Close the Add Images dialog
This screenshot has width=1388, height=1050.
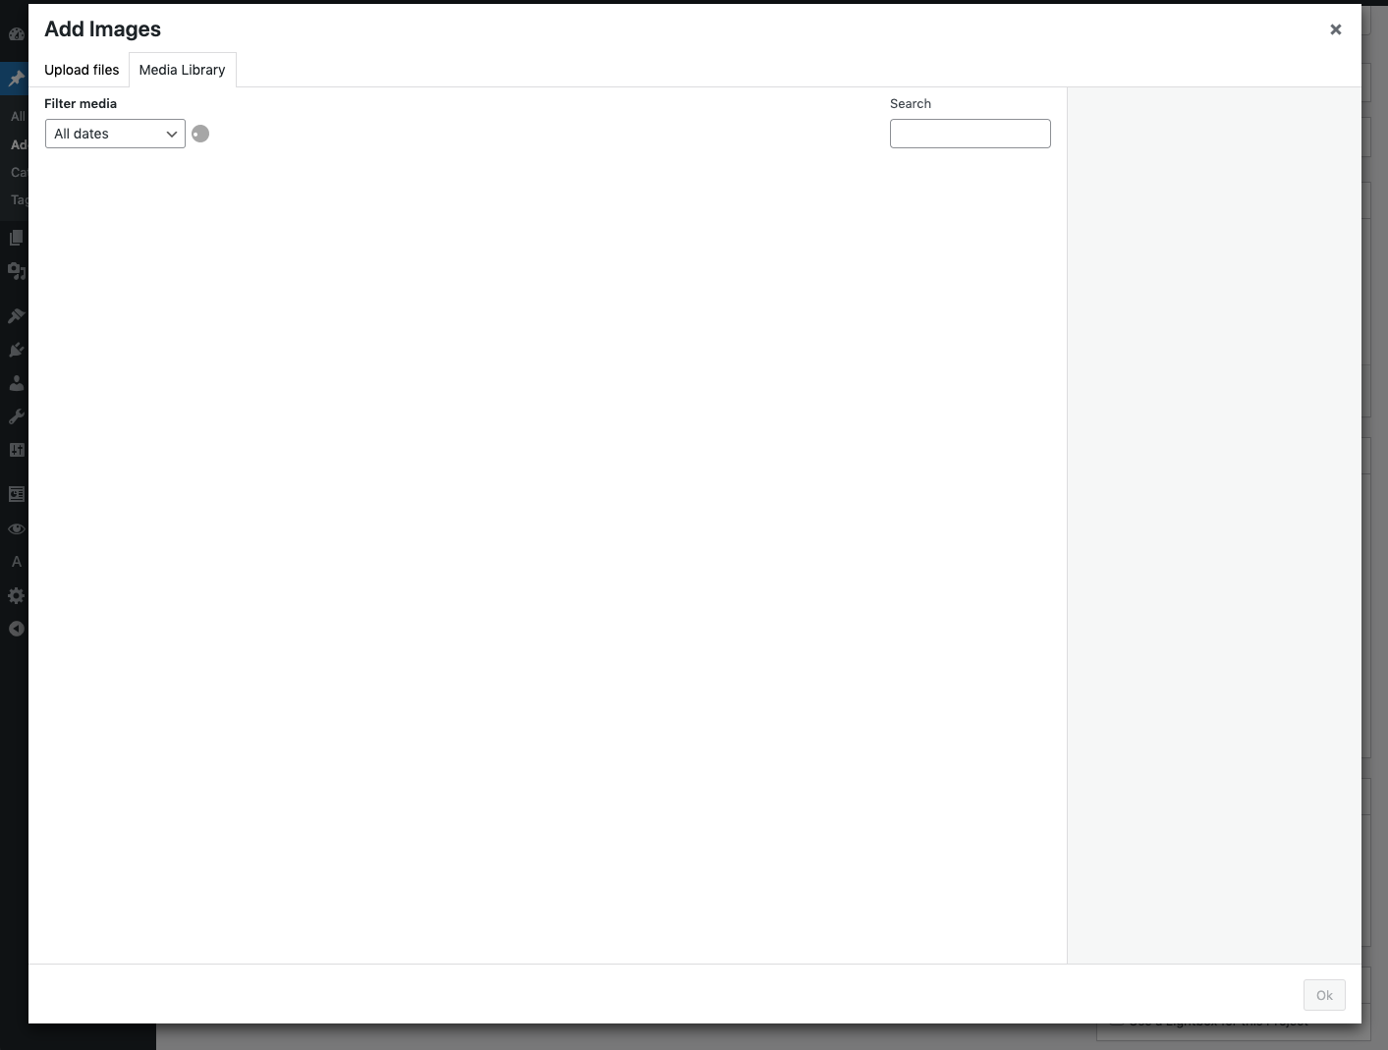(1335, 29)
